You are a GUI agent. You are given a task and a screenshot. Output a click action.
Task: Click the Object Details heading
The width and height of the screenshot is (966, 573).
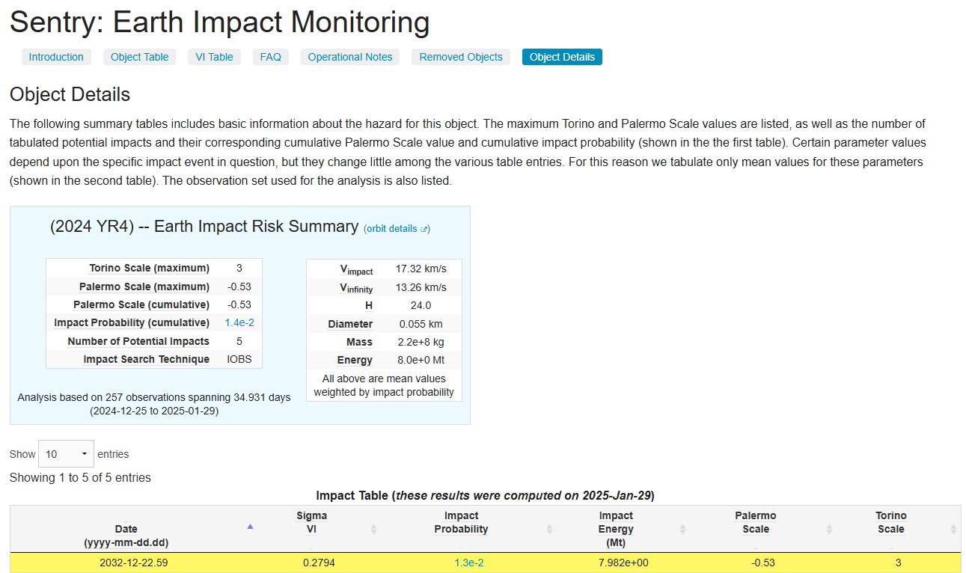(x=70, y=94)
